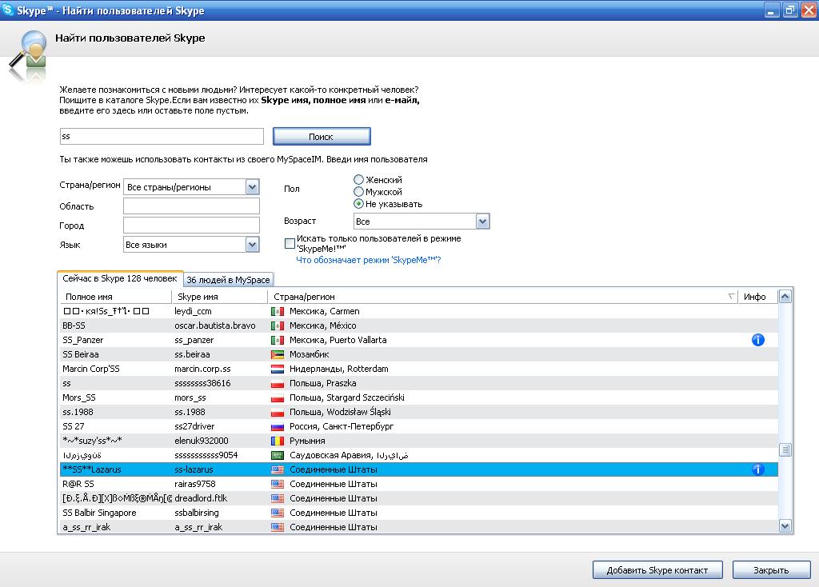Select the SS Balbir Singapore row
Image resolution: width=819 pixels, height=587 pixels.
[x=419, y=513]
